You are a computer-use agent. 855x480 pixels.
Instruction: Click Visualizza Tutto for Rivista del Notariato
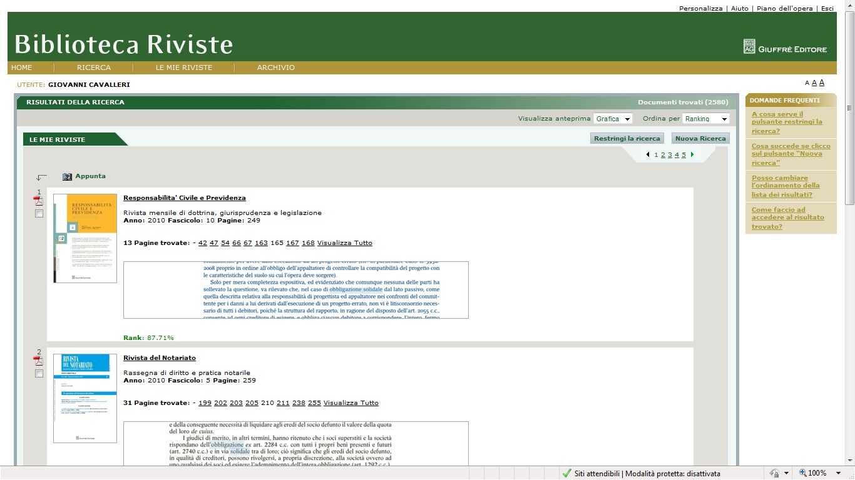[x=351, y=403]
